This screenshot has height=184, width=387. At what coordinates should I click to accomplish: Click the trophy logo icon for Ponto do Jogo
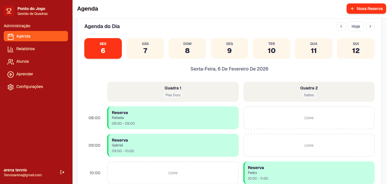pos(9,10)
